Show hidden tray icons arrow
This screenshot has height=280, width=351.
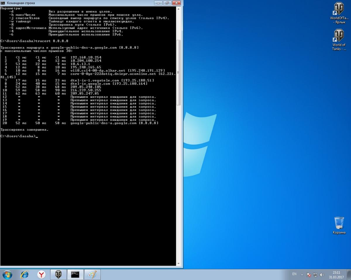(x=302, y=275)
